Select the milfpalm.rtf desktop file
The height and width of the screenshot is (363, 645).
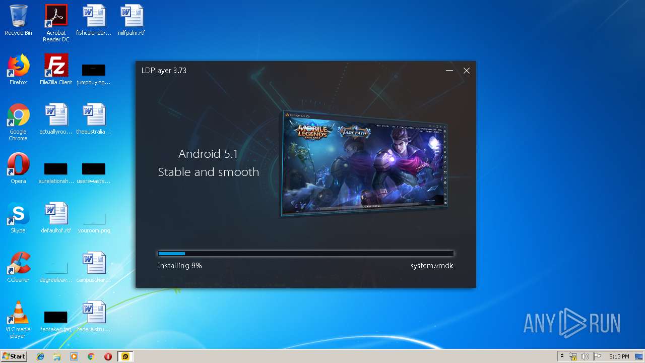[132, 20]
